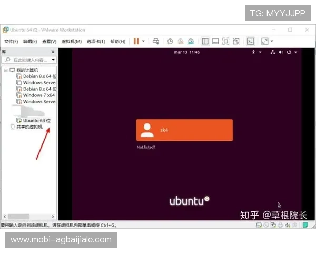Image resolution: width=316 pixels, height=253 pixels.
Task: Click the library scrollbar right arrow
Action: [53, 217]
